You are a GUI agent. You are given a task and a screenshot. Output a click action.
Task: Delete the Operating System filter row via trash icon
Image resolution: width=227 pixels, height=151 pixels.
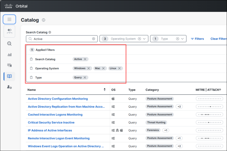(x=31, y=68)
